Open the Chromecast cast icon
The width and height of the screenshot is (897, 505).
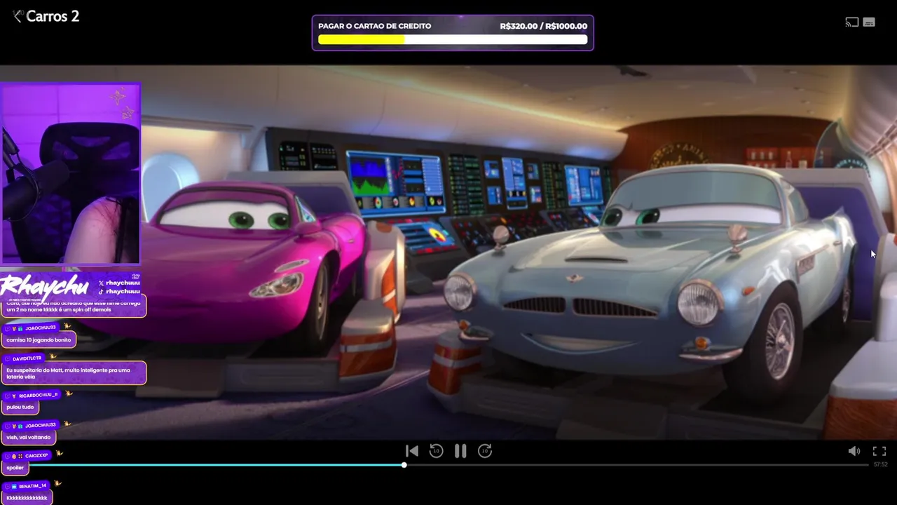[851, 22]
